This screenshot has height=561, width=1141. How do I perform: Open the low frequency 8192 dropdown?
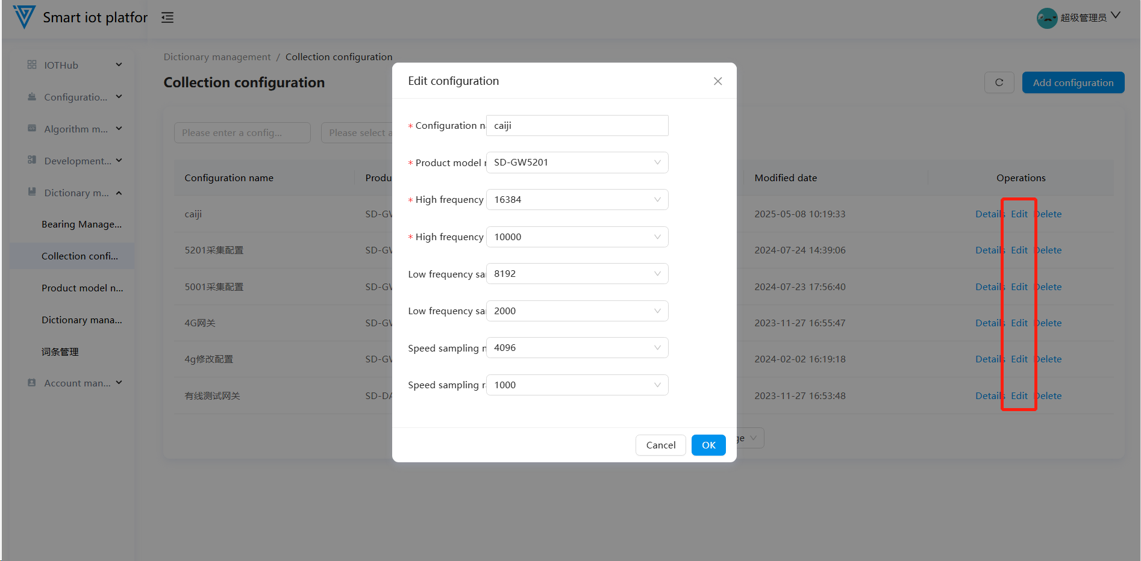click(x=577, y=274)
